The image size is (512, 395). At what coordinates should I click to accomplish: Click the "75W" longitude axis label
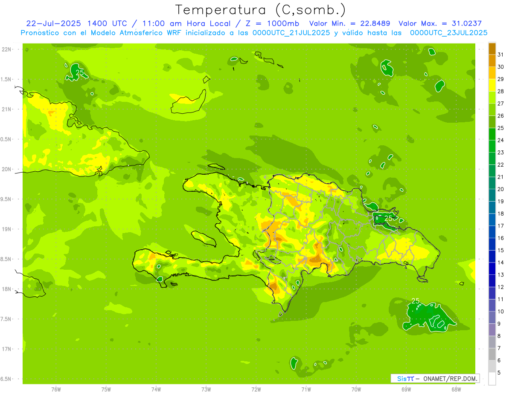coord(106,389)
